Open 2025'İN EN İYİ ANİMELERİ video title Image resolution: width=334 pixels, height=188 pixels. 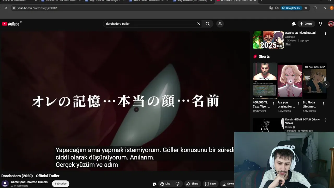point(300,33)
